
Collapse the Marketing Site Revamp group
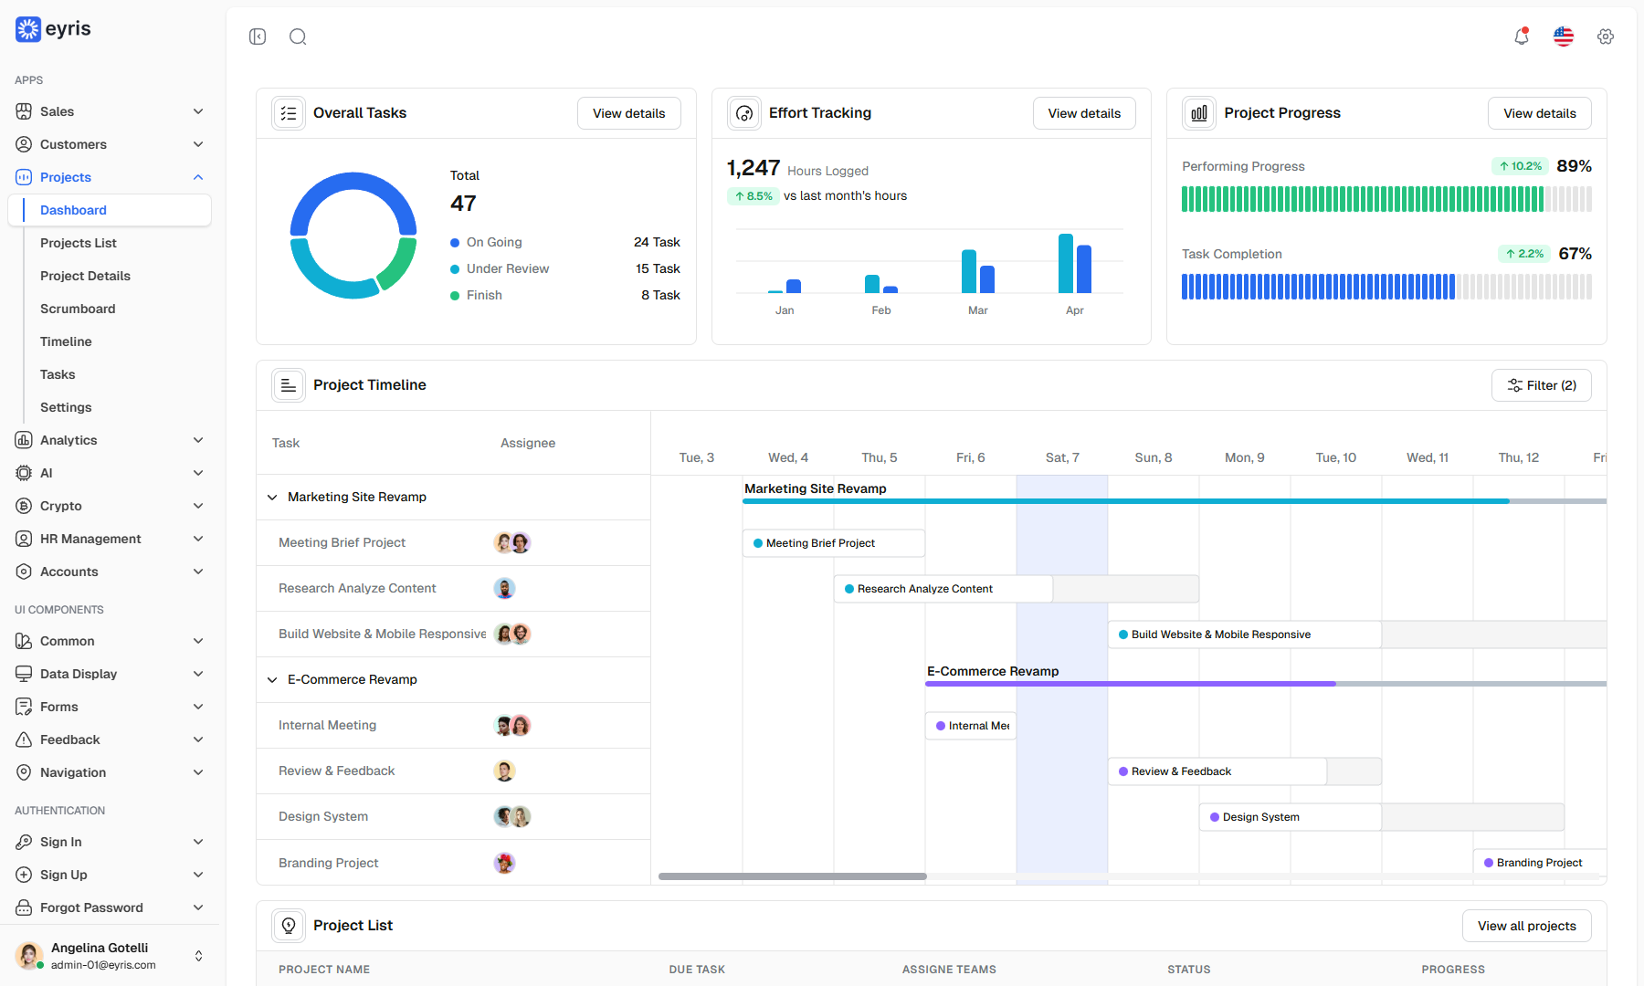[x=272, y=498]
